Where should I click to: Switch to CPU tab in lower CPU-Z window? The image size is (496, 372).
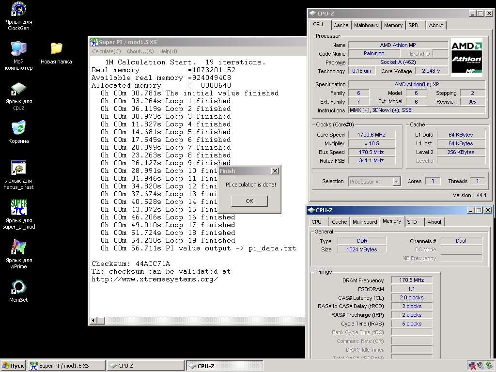tap(316, 222)
